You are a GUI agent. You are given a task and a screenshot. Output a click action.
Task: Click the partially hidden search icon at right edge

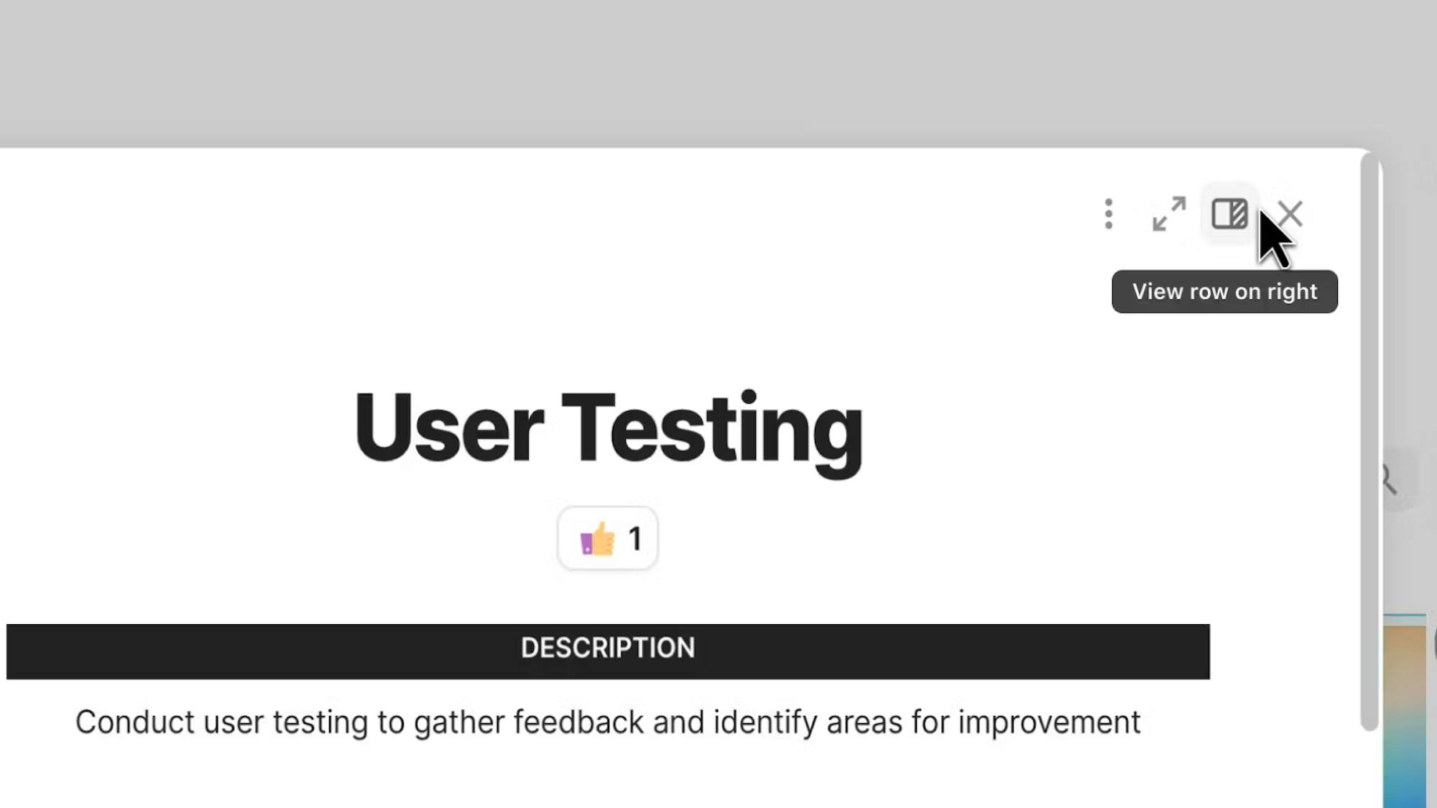click(x=1390, y=479)
